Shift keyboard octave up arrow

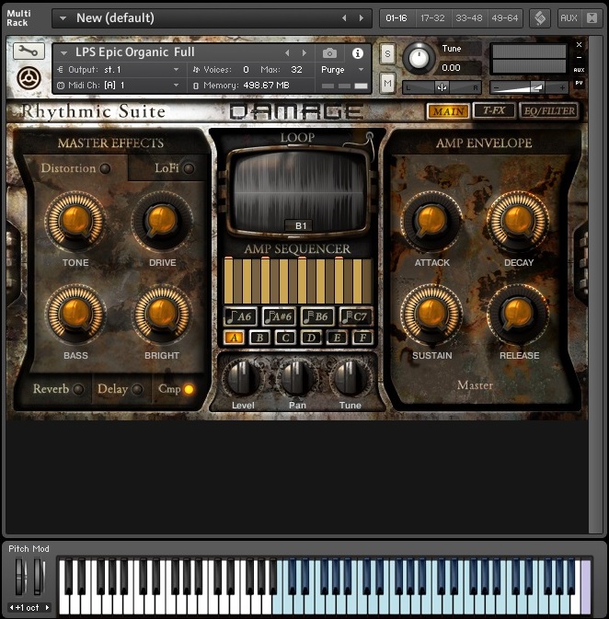coord(47,608)
